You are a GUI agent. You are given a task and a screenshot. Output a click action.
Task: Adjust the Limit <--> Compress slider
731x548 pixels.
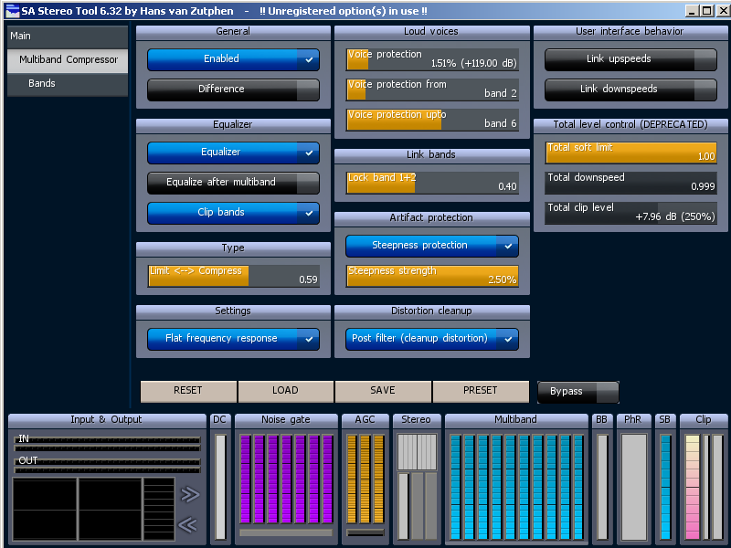tap(234, 276)
